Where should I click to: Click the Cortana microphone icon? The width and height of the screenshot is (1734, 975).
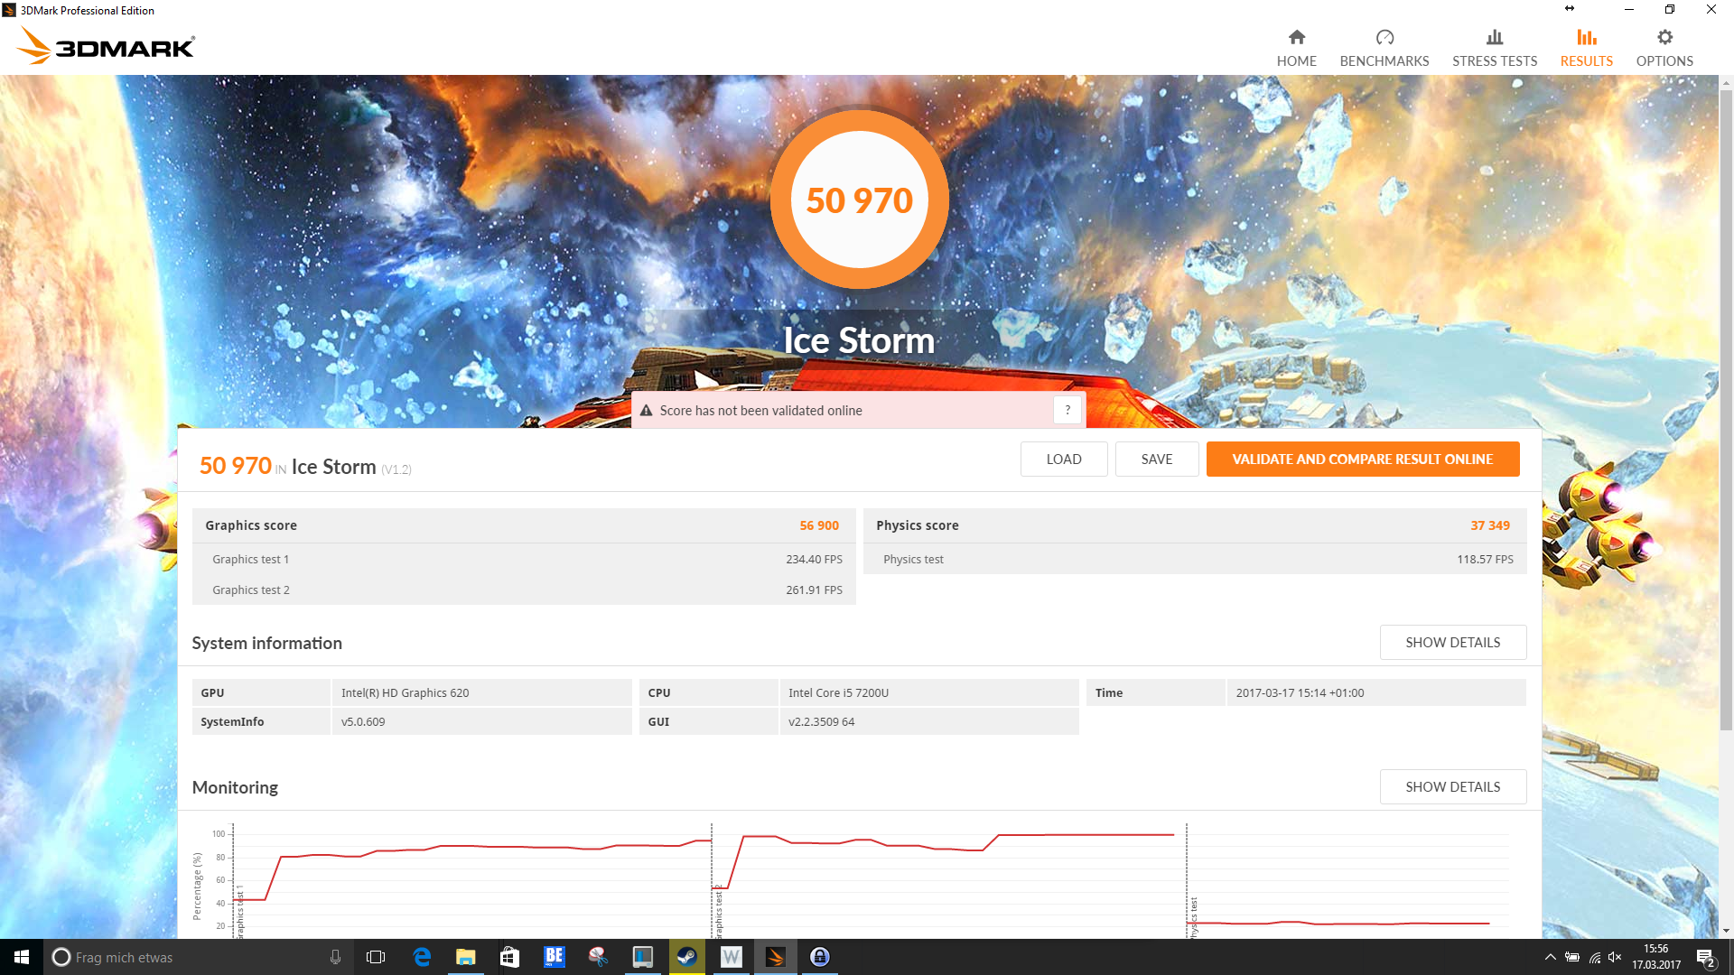click(x=335, y=957)
